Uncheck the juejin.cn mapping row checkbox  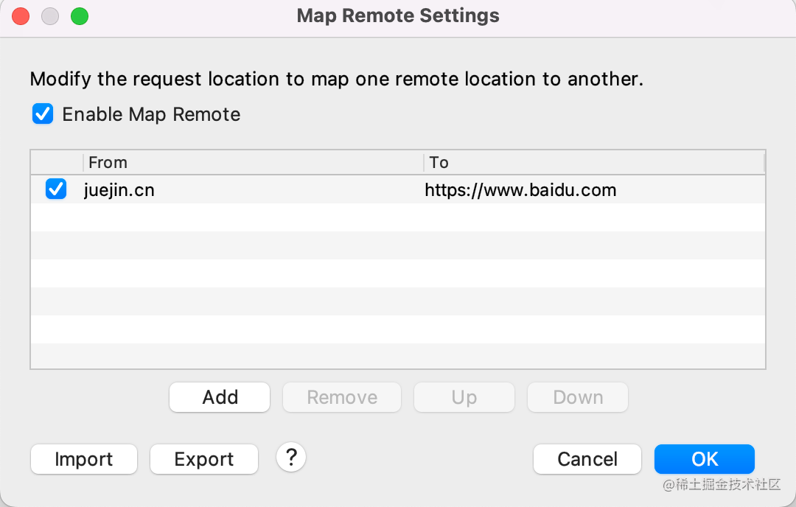tap(56, 189)
